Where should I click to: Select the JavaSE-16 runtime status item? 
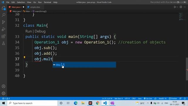[162, 98]
